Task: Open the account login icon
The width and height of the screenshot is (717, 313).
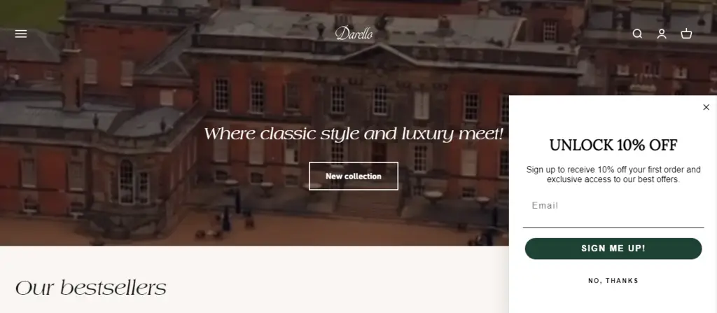Action: pos(662,34)
